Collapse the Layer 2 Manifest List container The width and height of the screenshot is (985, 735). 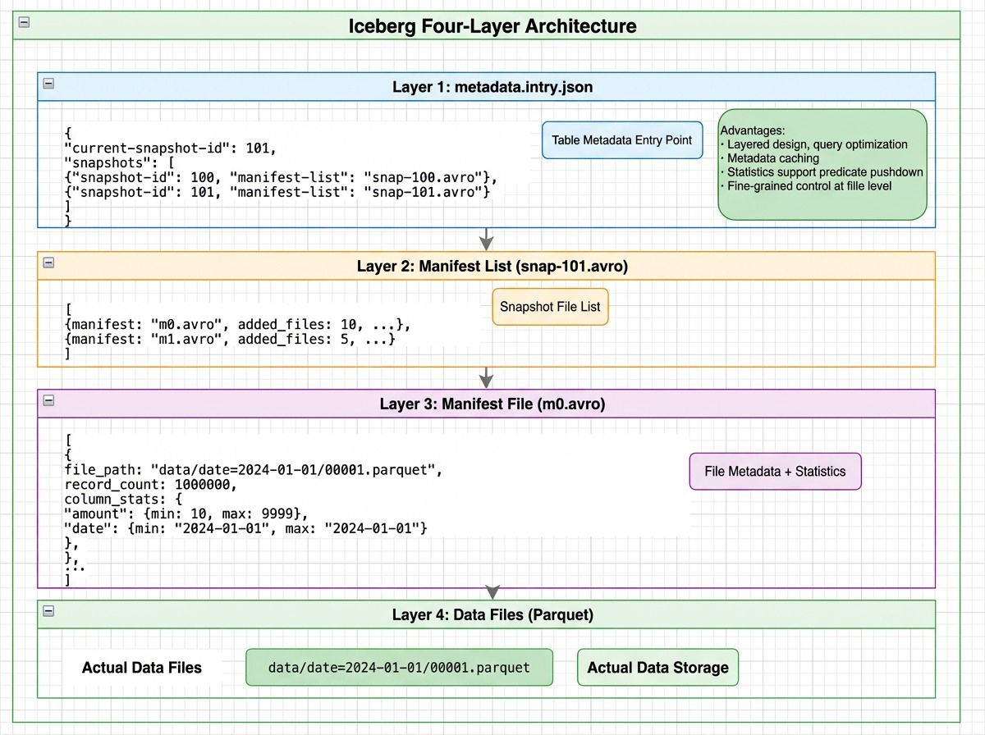[x=49, y=262]
